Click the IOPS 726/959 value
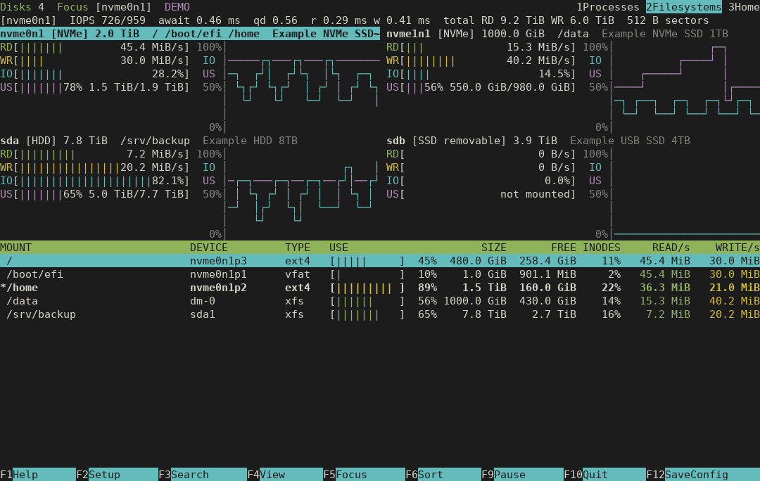 click(108, 20)
